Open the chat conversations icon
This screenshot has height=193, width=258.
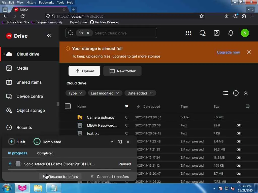point(202,33)
